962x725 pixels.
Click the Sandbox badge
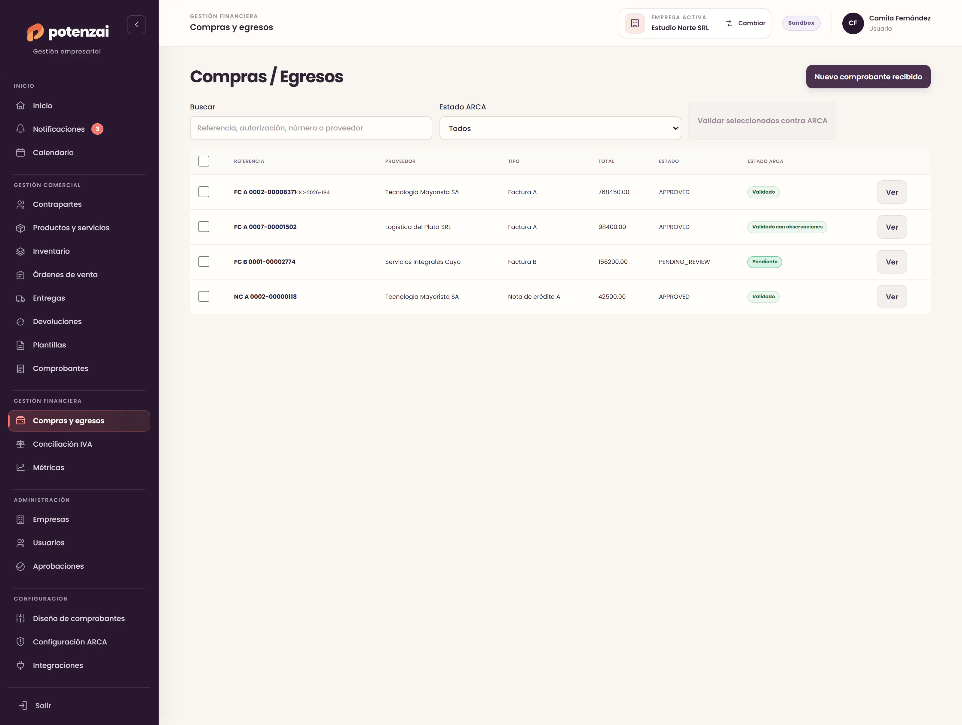pyautogui.click(x=801, y=23)
